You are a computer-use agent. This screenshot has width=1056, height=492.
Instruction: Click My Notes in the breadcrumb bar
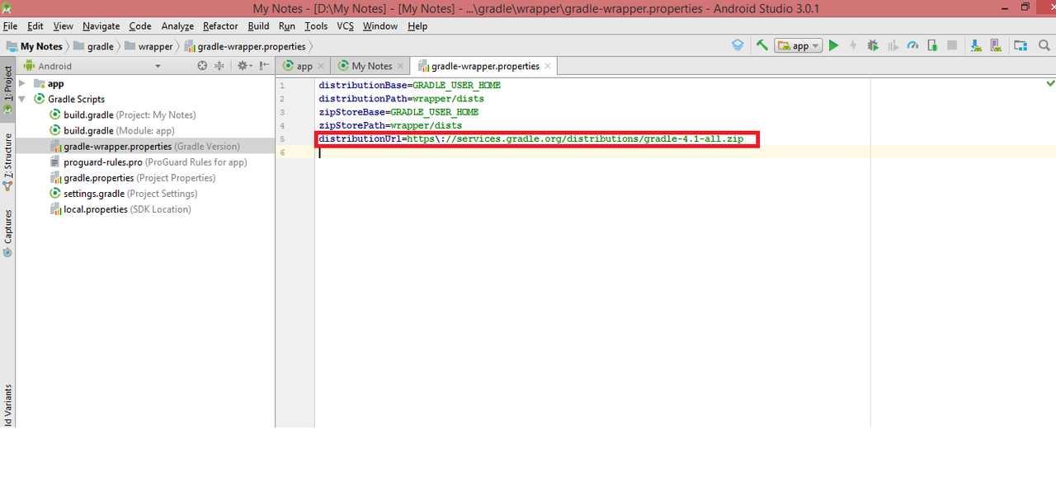[x=35, y=46]
